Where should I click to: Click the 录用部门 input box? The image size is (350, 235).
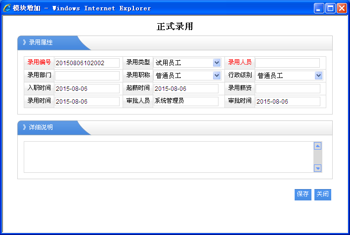tap(87, 76)
